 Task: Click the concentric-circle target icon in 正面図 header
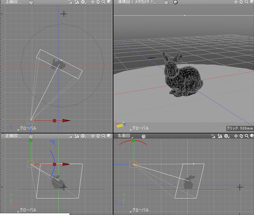31,136
